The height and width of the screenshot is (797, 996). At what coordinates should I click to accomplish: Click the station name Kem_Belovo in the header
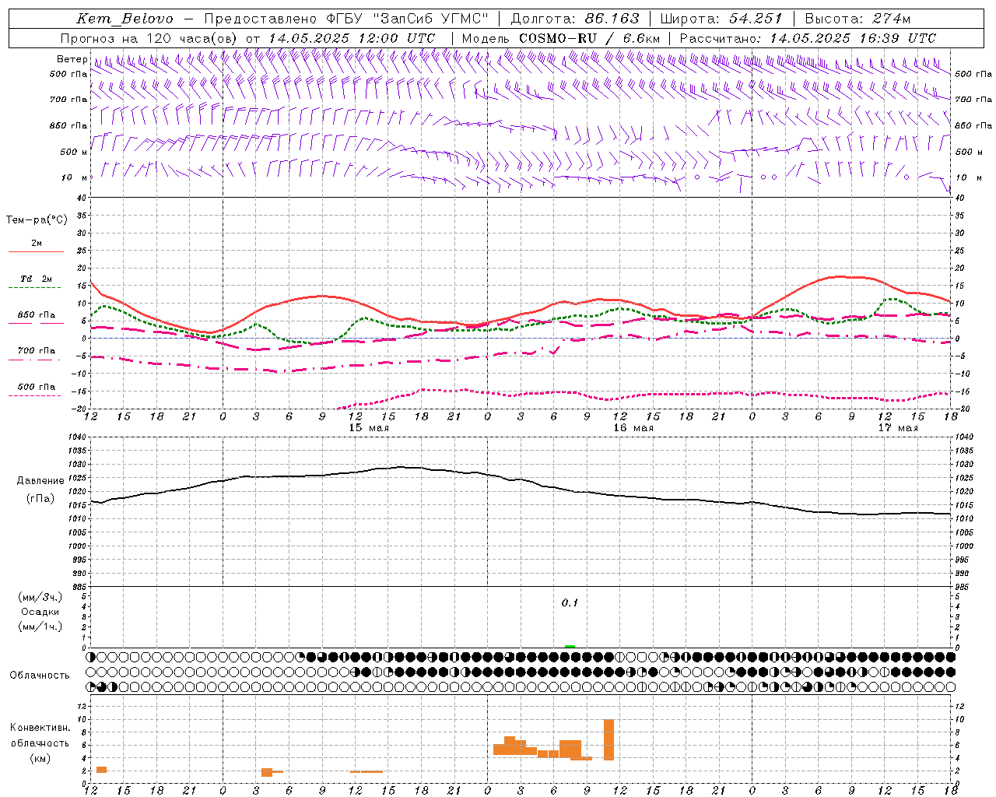point(124,19)
